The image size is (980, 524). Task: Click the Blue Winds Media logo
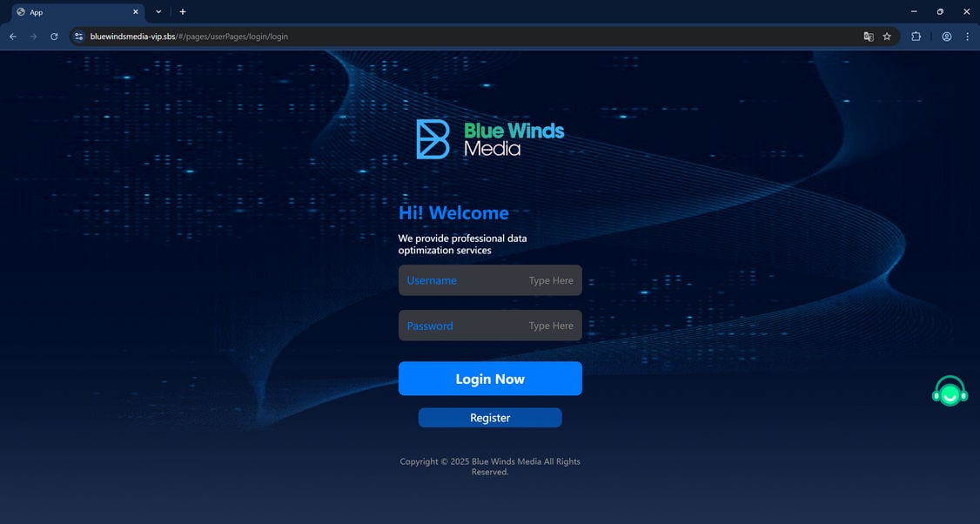(489, 138)
